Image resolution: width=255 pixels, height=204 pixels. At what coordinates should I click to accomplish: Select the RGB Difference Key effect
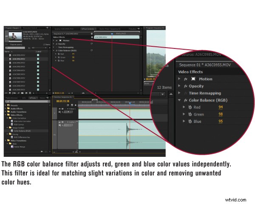coord(22,137)
